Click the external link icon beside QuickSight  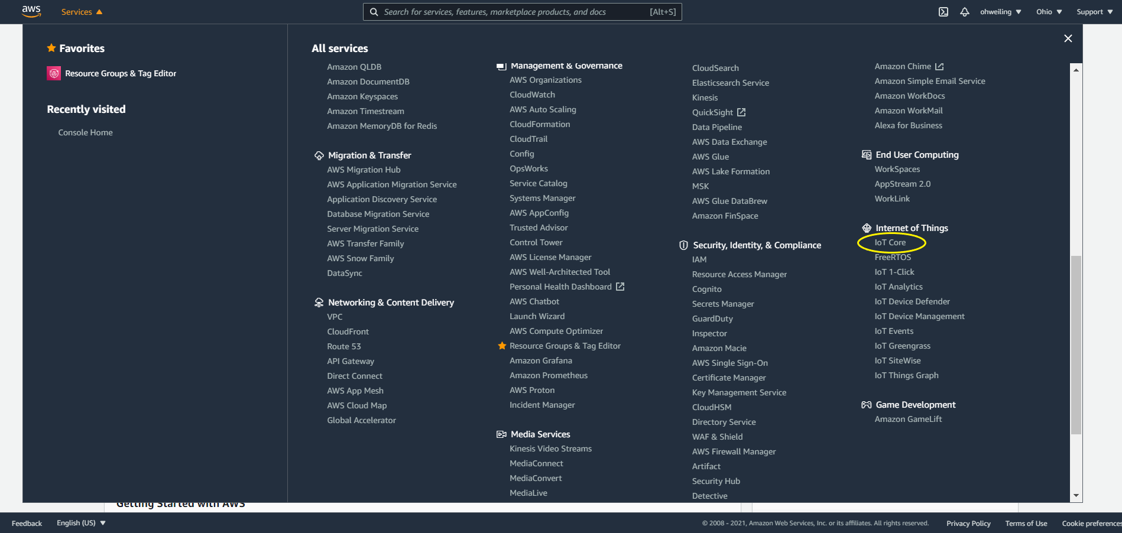741,112
